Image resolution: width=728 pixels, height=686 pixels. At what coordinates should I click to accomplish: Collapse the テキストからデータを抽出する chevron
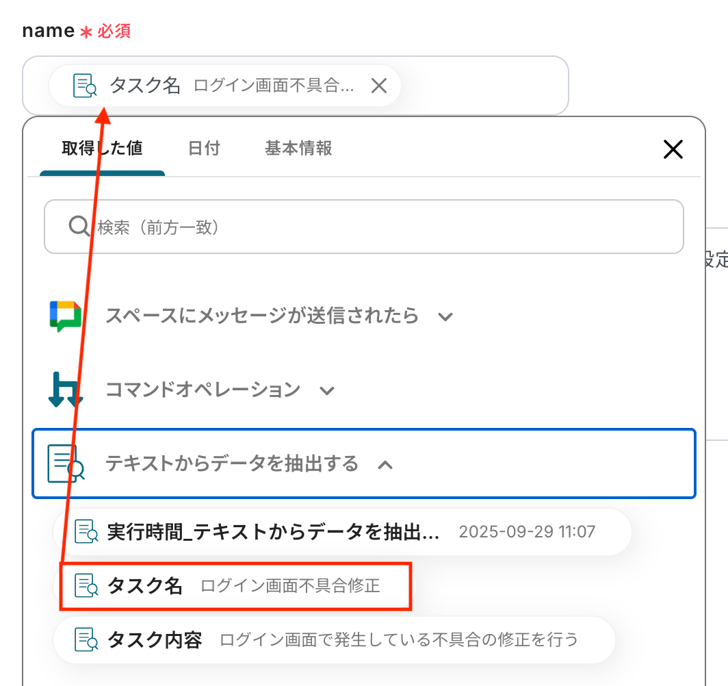tap(385, 464)
